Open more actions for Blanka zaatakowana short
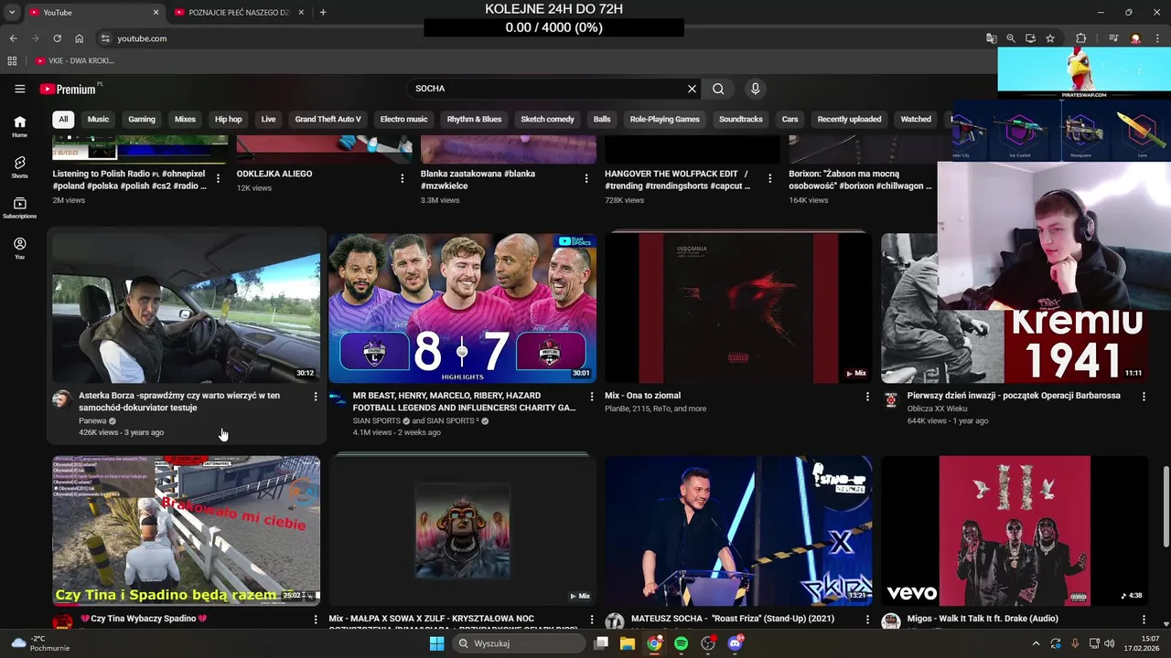This screenshot has width=1171, height=658. [x=586, y=178]
